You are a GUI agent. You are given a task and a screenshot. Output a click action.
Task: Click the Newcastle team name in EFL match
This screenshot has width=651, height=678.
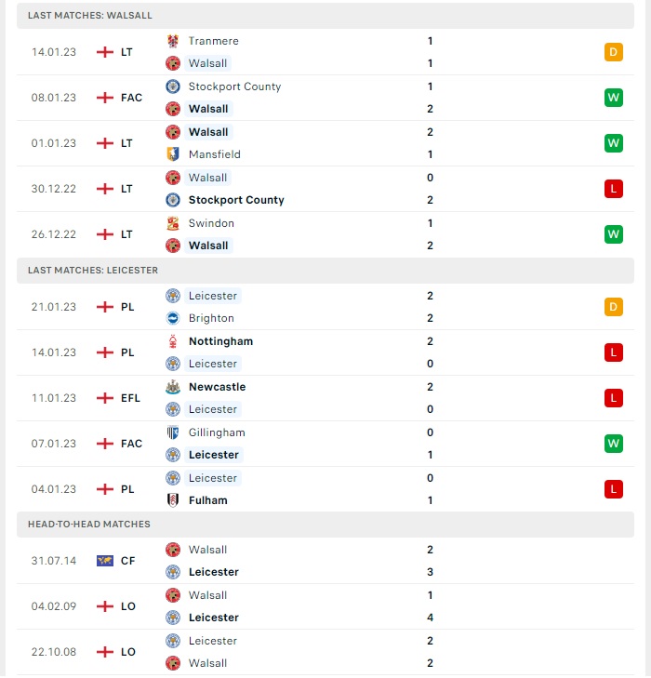tap(217, 387)
